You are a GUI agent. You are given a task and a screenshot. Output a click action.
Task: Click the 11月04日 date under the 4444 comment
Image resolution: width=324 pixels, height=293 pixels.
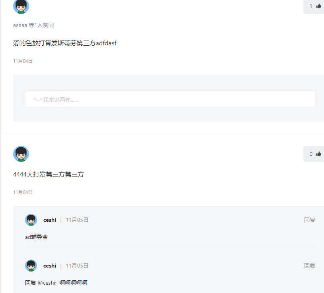tap(23, 192)
